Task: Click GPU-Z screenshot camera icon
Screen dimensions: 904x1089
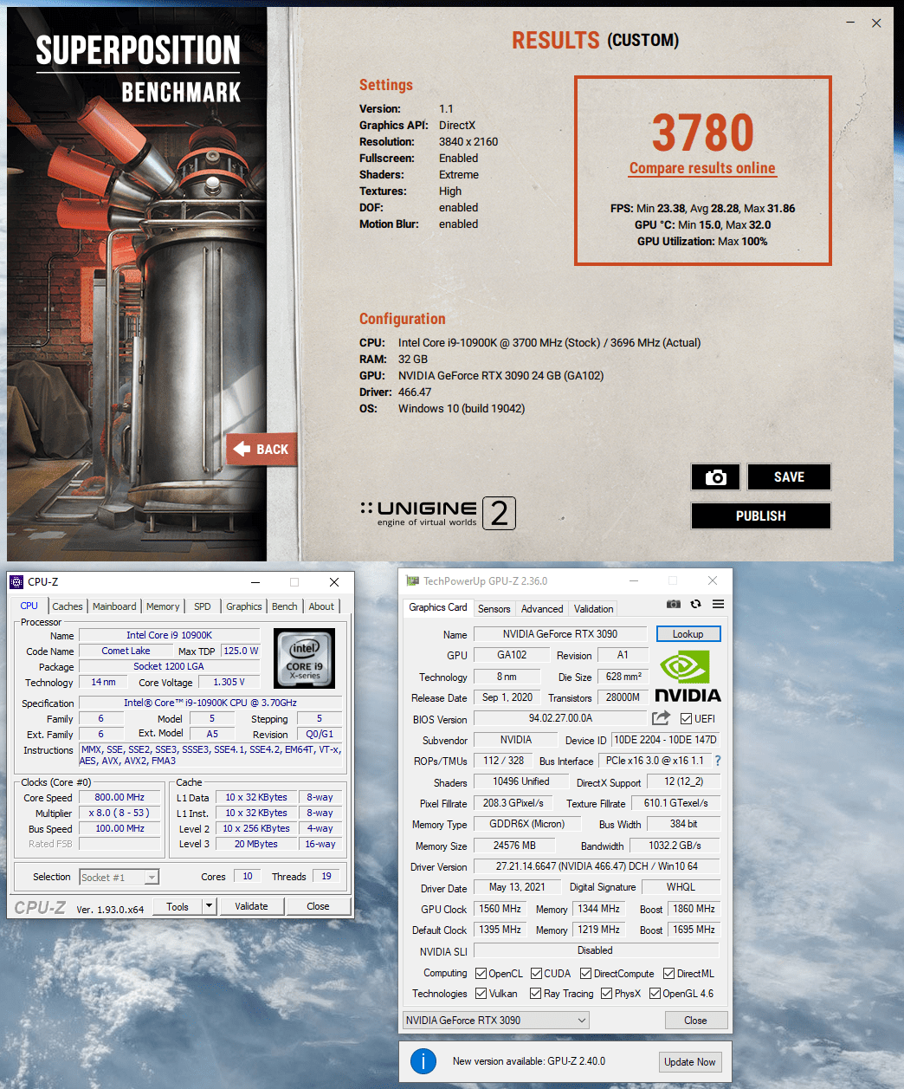Action: pyautogui.click(x=674, y=604)
